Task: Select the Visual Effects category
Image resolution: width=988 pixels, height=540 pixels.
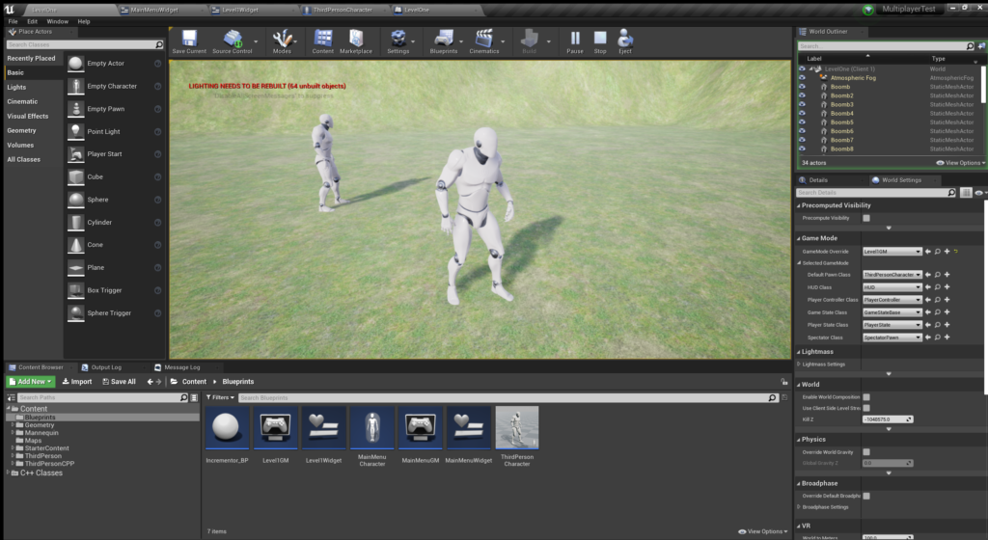Action: click(28, 116)
